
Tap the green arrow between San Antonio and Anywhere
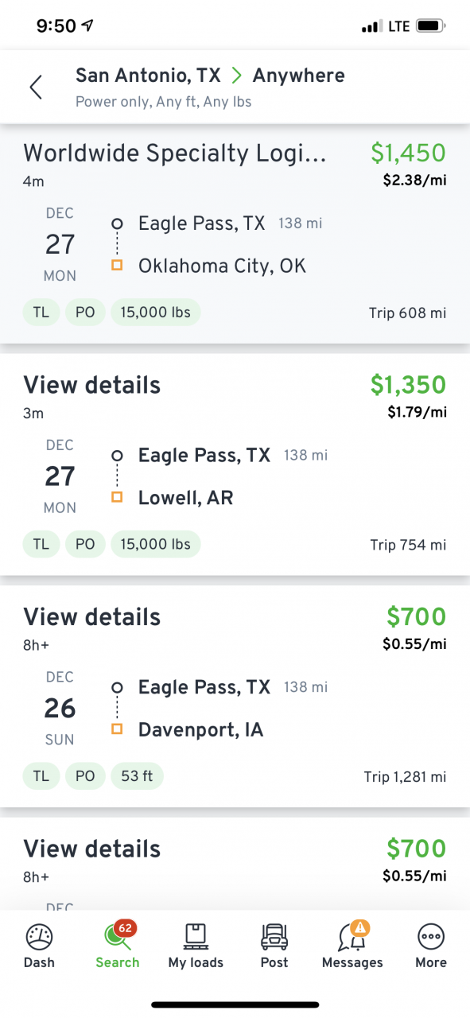[236, 76]
